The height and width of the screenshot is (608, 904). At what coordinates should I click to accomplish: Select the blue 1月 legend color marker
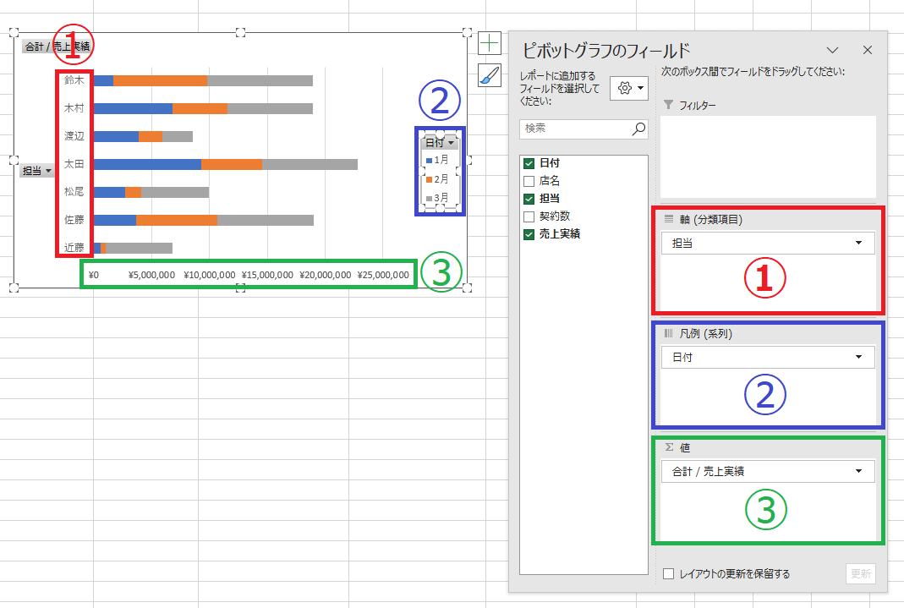tap(430, 160)
